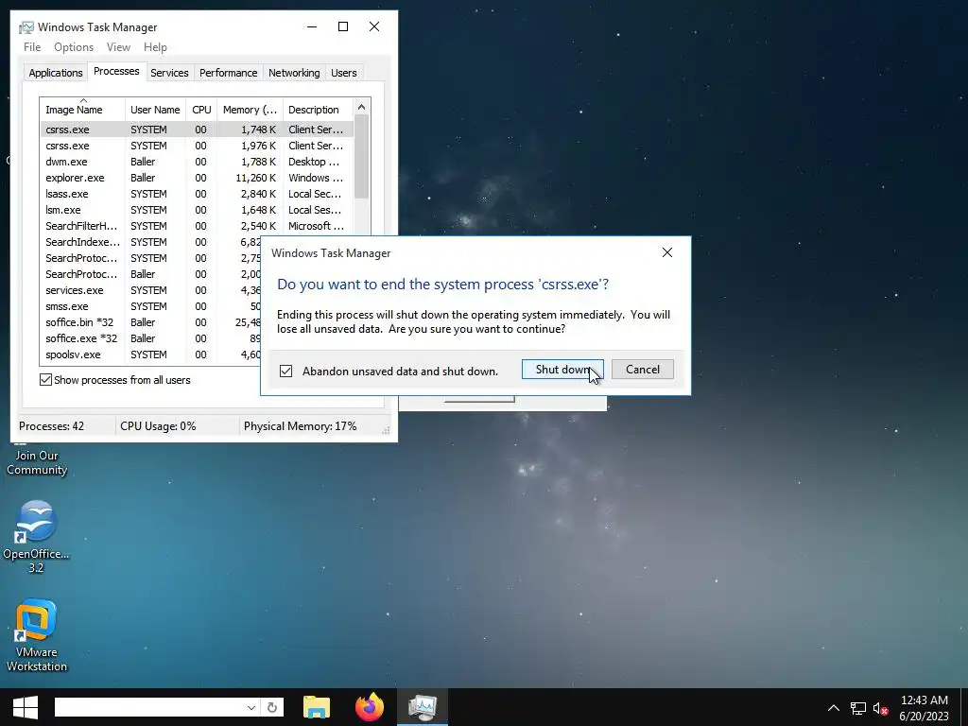Uncheck Abandon unsaved data and shut down
The height and width of the screenshot is (726, 968).
(x=285, y=371)
